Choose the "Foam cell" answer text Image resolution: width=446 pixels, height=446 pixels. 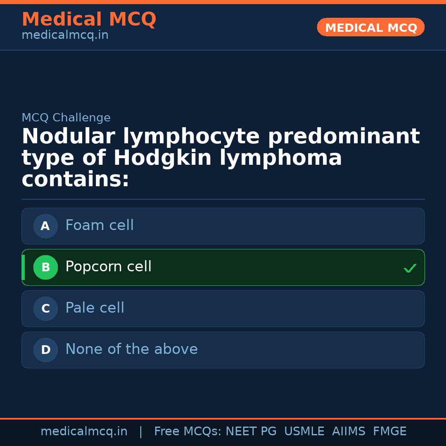pos(100,225)
